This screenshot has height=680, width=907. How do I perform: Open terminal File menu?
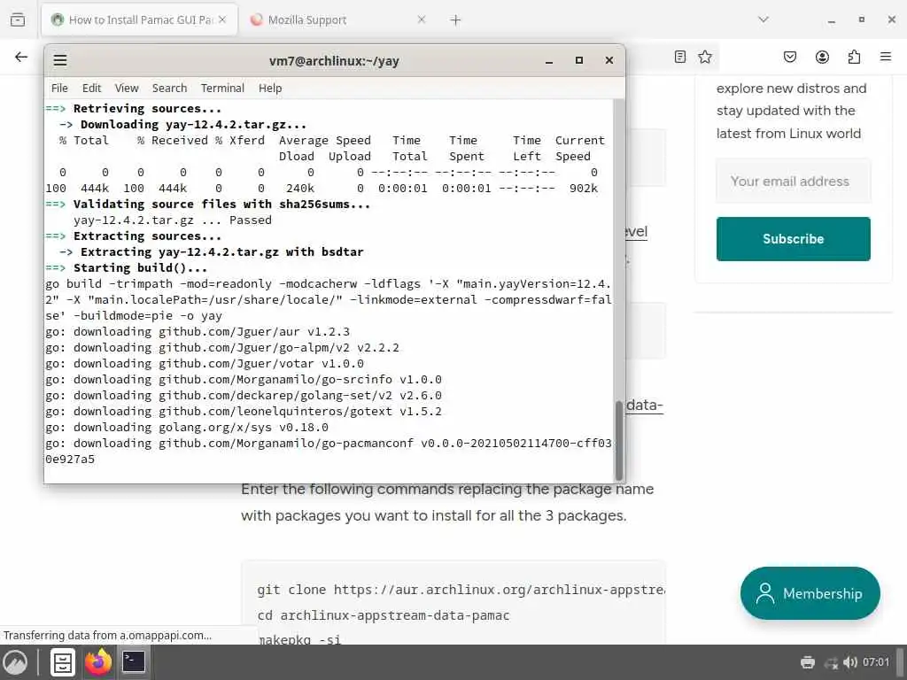[59, 89]
